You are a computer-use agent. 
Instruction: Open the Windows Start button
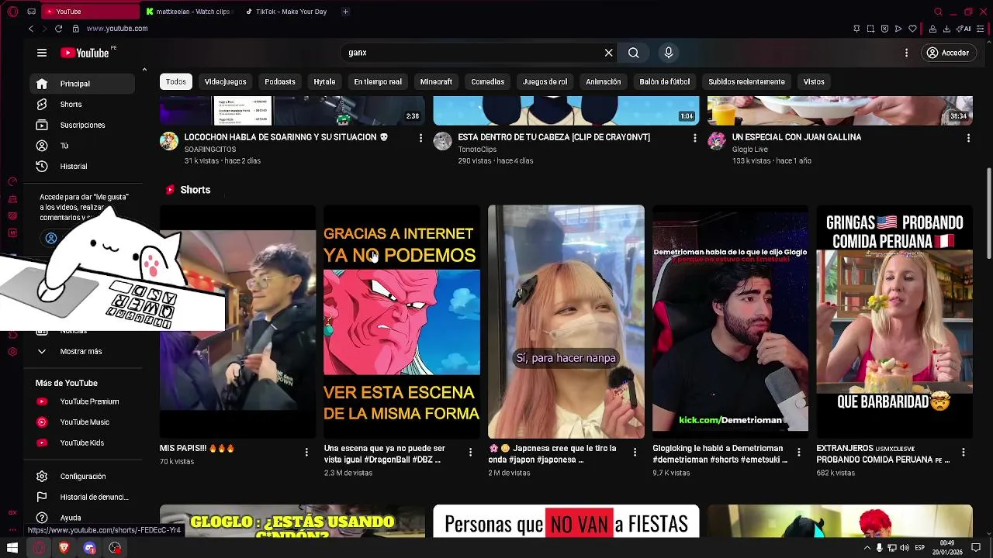(x=12, y=548)
